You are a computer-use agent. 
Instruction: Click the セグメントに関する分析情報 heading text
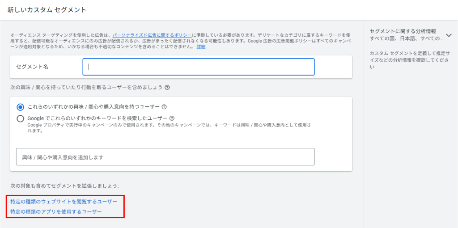click(x=403, y=31)
